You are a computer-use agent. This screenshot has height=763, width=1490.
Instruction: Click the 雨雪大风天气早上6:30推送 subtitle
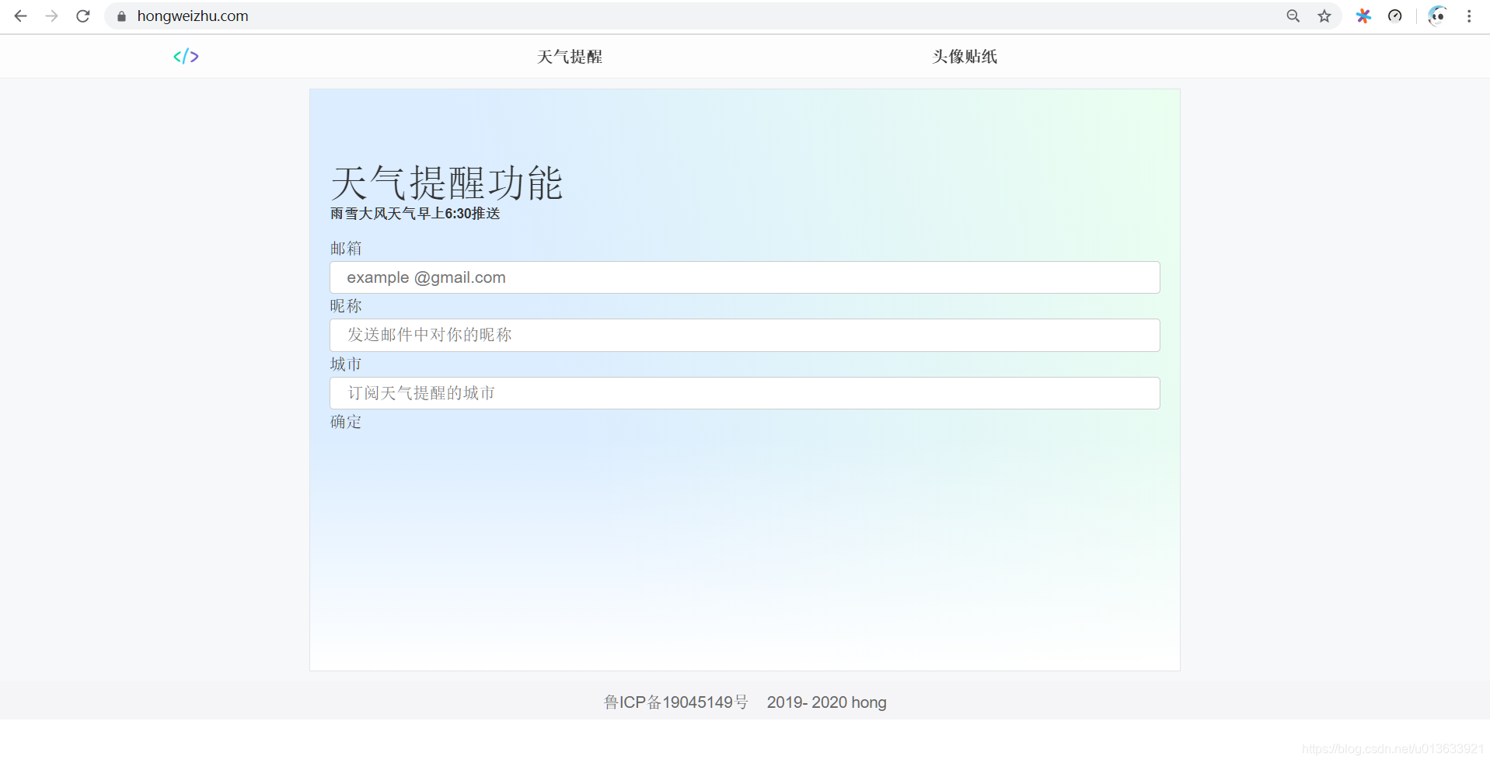[415, 214]
